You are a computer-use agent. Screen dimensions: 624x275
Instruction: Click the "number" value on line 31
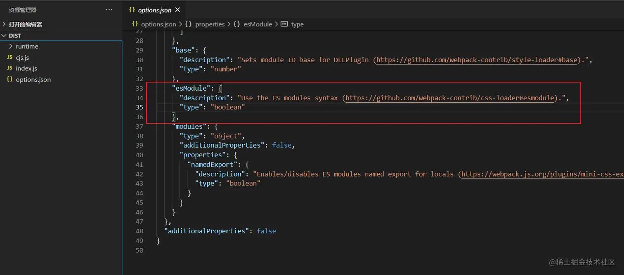pos(226,69)
